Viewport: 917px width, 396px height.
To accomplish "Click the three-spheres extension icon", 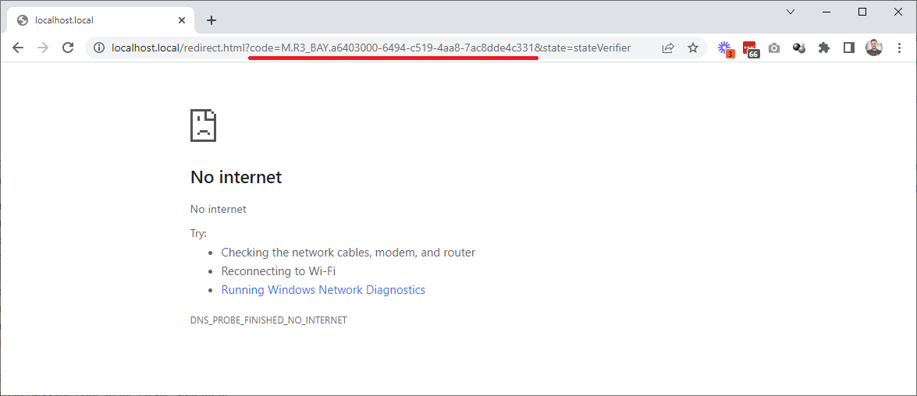I will [x=798, y=48].
